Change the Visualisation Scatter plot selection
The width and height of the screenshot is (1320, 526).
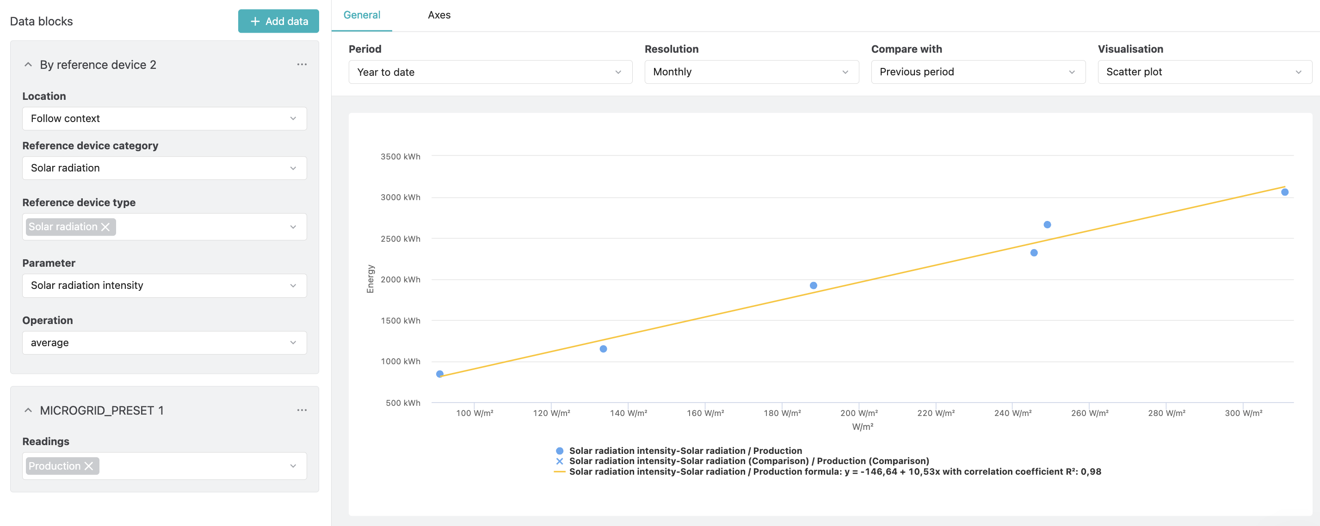pos(1204,72)
